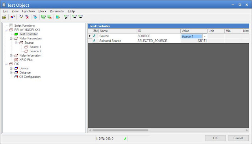The height and width of the screenshot is (144, 252).
Task: Select the Source 1 tree item
Action: pyautogui.click(x=35, y=47)
